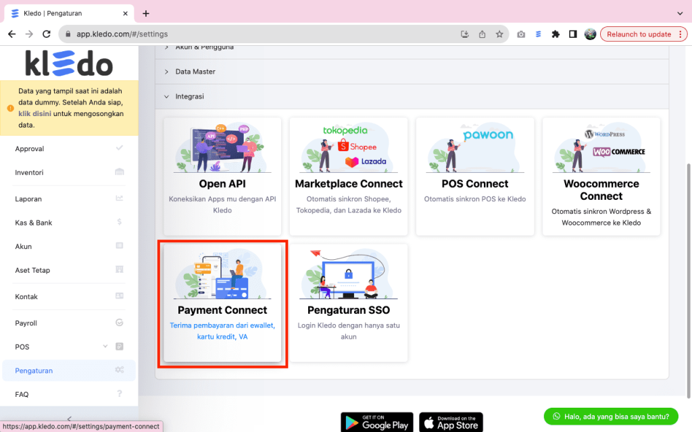This screenshot has height=432, width=692.
Task: Click the Approval checkmark icon
Action: [x=119, y=148]
